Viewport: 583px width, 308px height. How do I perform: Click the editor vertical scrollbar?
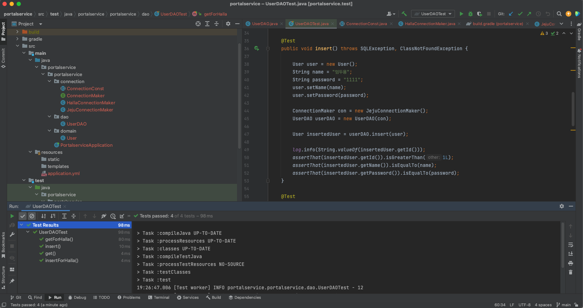pos(573,108)
